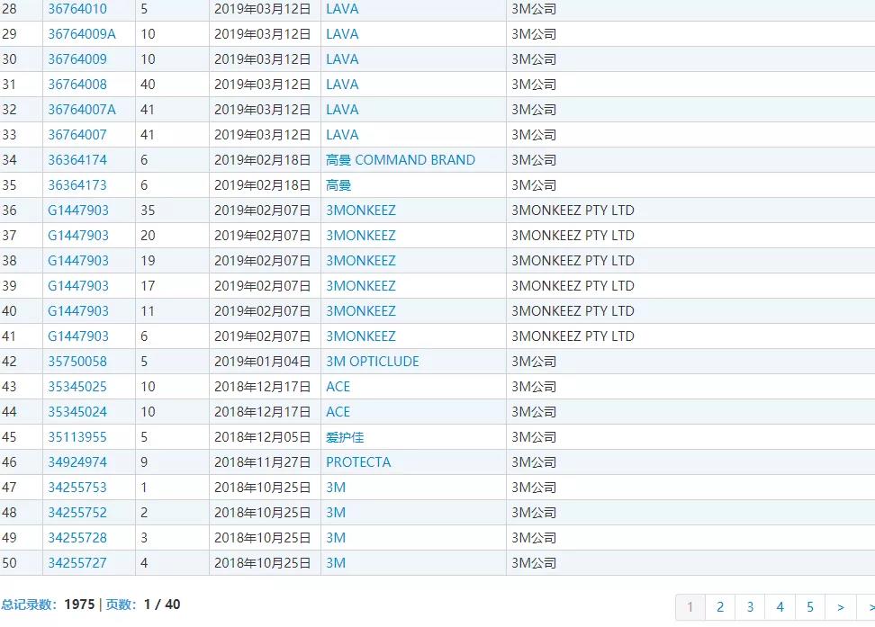Select the date 2018年11月27日
Image resolution: width=875 pixels, height=627 pixels.
click(x=262, y=461)
